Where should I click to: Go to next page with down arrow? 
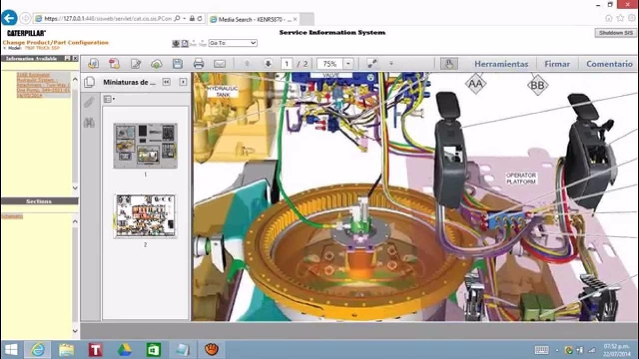(x=268, y=64)
